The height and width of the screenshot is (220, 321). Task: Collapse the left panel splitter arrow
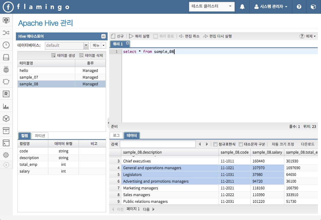(108, 123)
